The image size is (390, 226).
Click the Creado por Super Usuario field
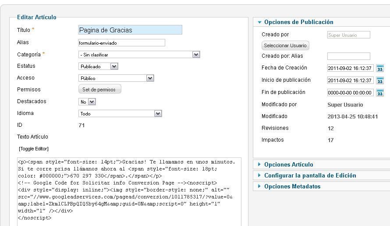tap(348, 35)
